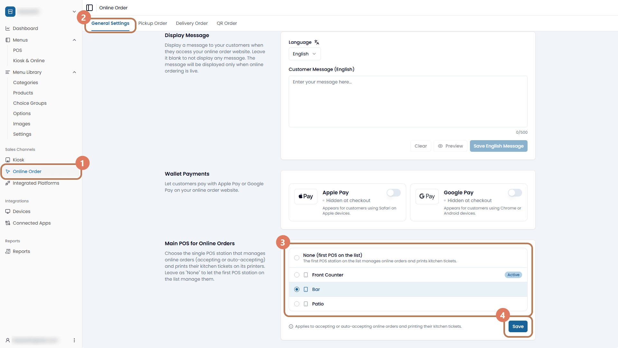This screenshot has height=348, width=618.
Task: Click the Devices monitor icon
Action: [x=8, y=211]
